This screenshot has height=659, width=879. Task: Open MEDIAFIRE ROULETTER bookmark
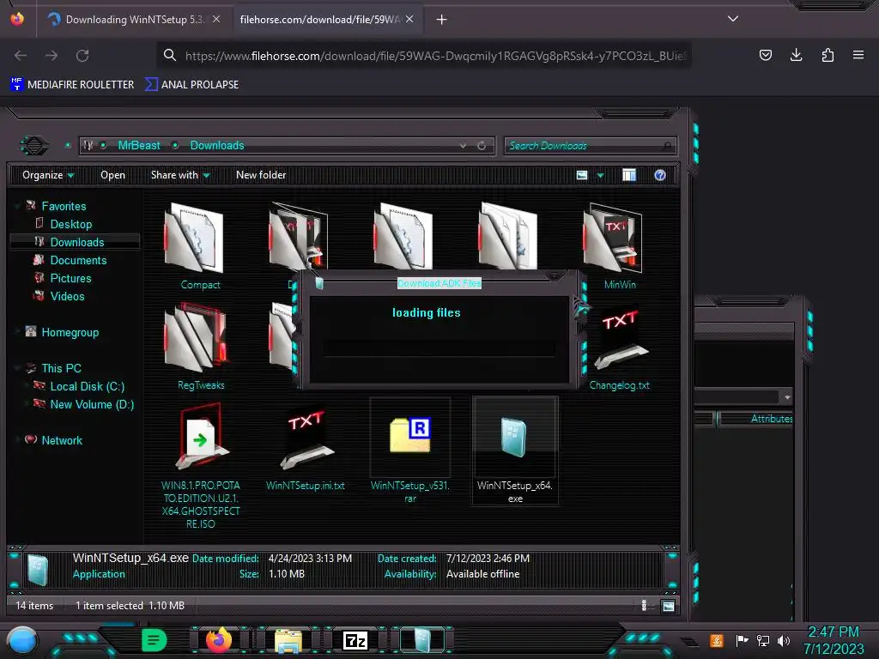tap(72, 85)
